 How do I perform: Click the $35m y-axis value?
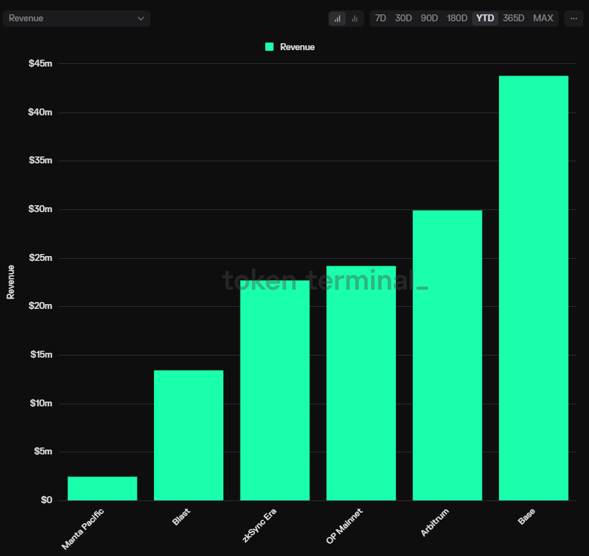click(x=41, y=161)
